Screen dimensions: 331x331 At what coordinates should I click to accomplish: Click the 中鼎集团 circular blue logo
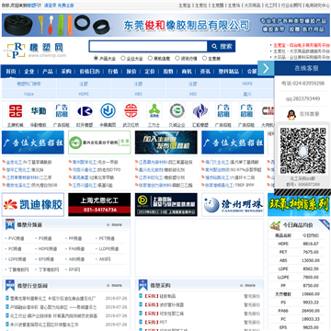pos(108,111)
